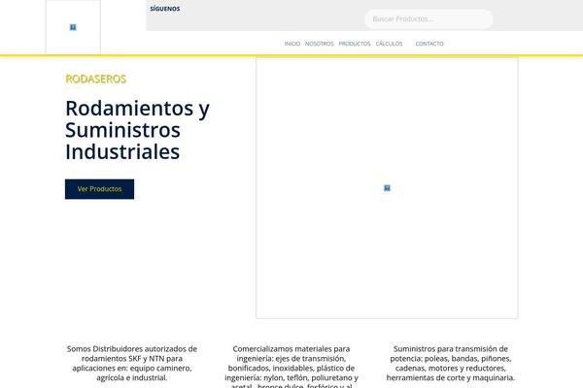Click the RODASEROS heading text
Viewport: 583px width, 388px height.
[96, 79]
